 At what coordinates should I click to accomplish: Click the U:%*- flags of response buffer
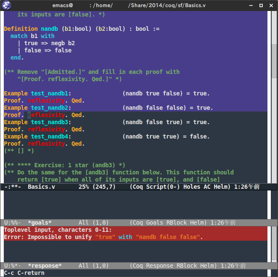[13, 266]
